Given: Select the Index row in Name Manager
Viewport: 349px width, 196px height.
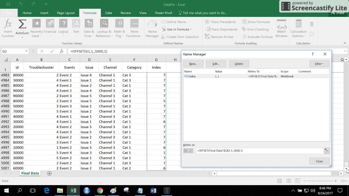Looking at the screenshot, I should click(x=256, y=76).
